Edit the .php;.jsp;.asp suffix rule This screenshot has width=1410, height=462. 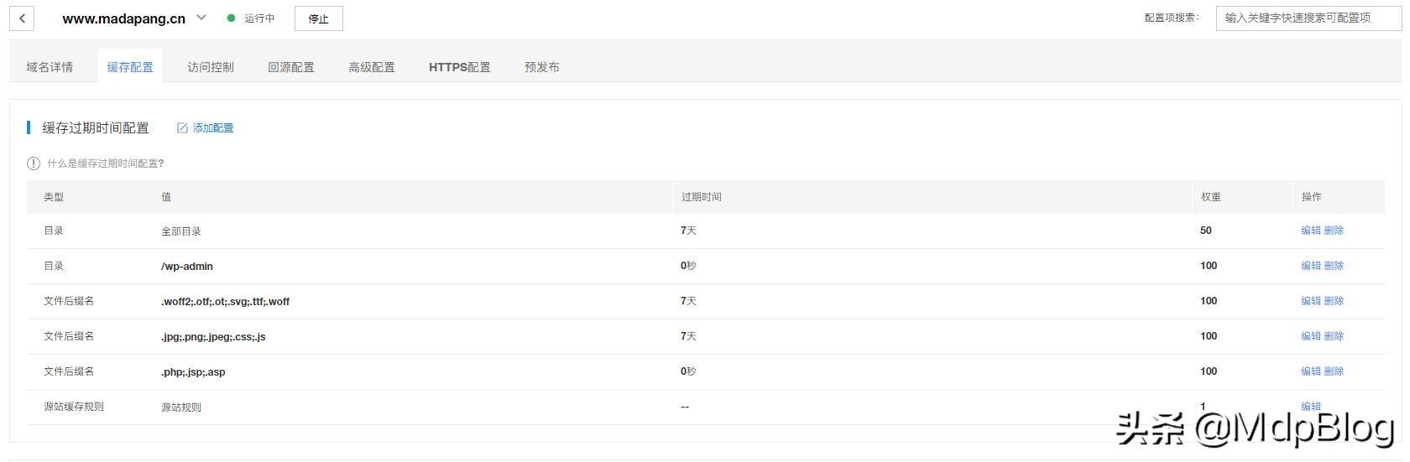click(1310, 371)
